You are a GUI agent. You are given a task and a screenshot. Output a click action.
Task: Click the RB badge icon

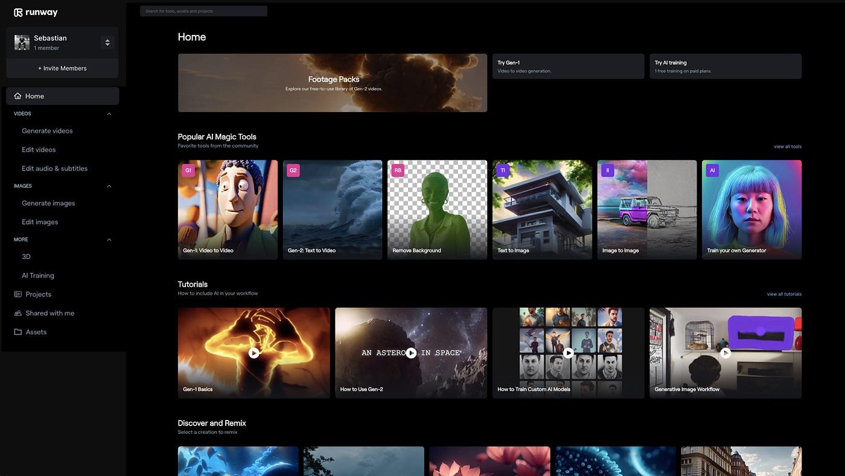398,171
